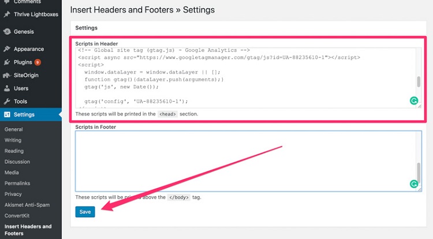Click the Tools wrench icon
Screen dimensions: 433x239
click(7, 102)
